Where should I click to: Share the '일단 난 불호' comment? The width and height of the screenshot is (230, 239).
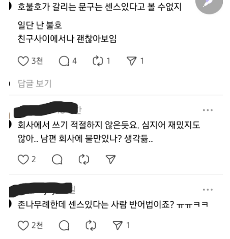click(131, 61)
